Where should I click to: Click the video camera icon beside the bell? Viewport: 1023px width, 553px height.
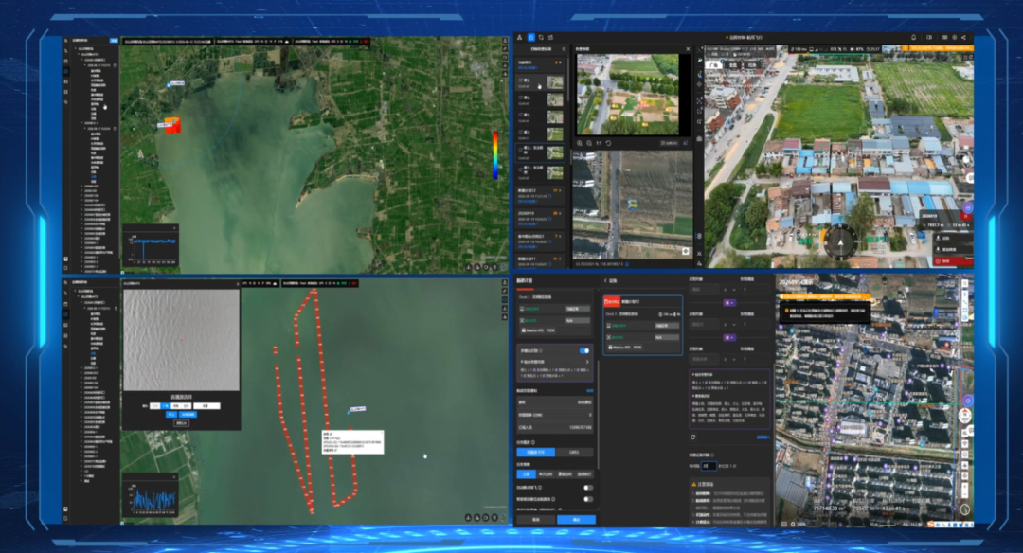click(x=929, y=38)
